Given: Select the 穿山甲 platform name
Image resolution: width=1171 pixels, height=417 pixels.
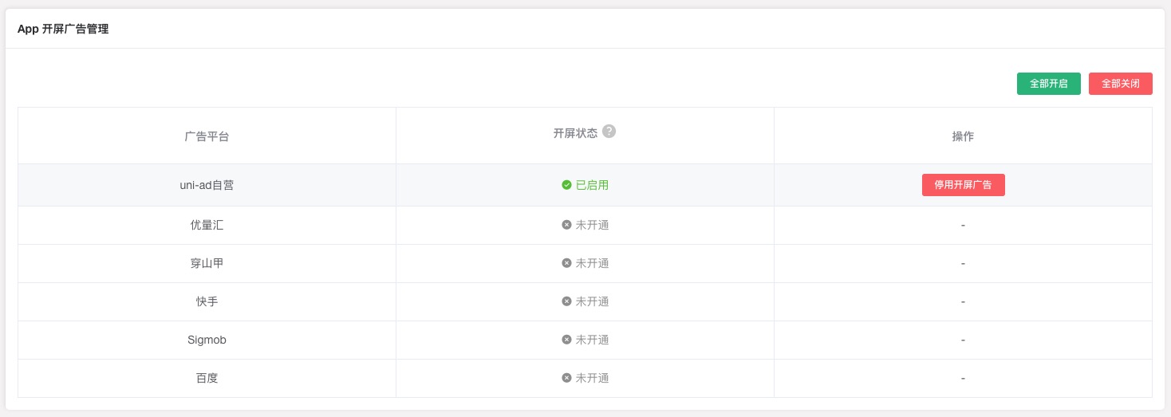Looking at the screenshot, I should click(207, 263).
